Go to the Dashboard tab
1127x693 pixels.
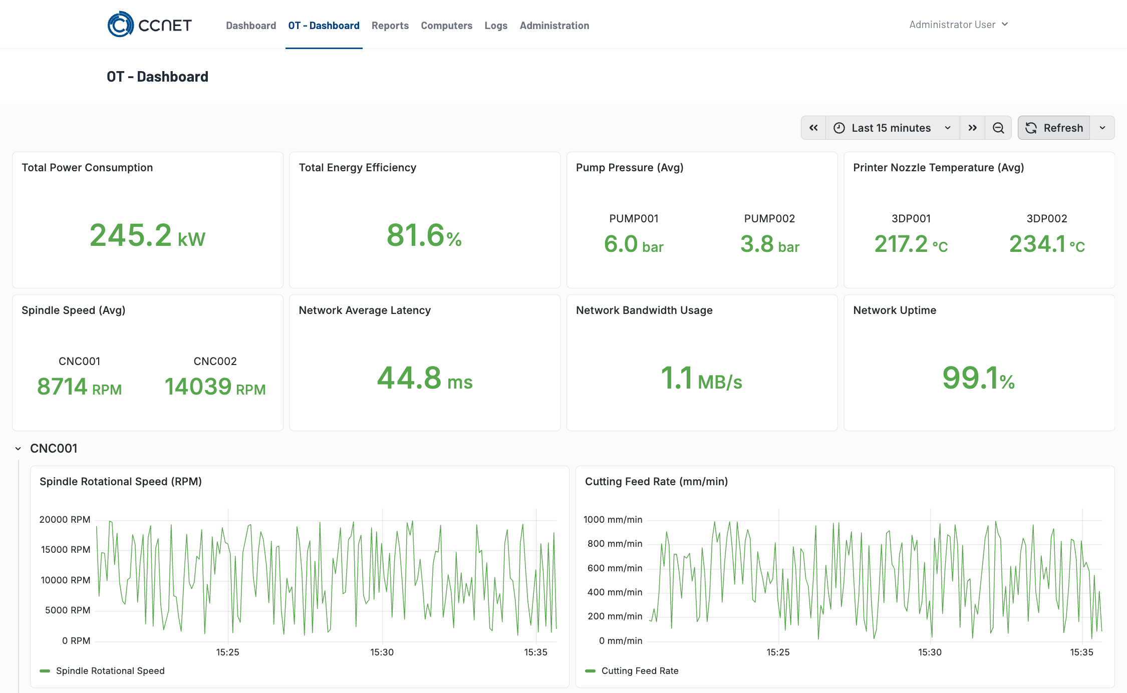251,26
